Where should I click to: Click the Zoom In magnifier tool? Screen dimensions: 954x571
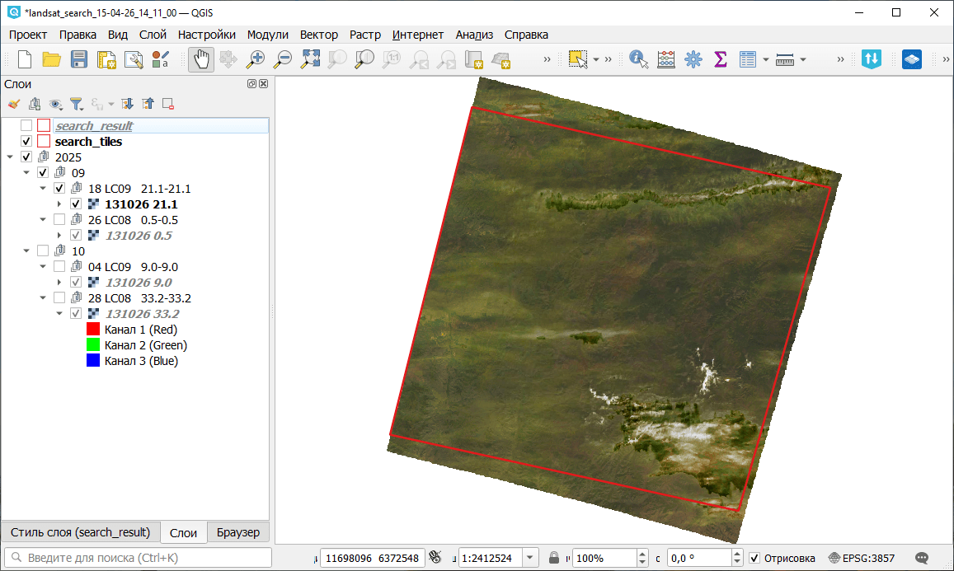click(x=256, y=59)
